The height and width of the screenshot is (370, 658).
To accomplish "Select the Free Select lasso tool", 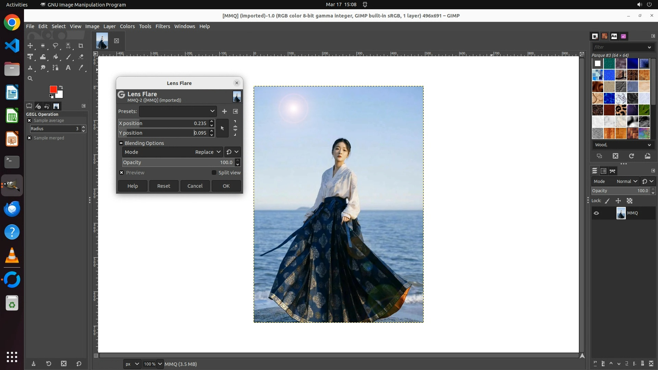I will tap(56, 46).
